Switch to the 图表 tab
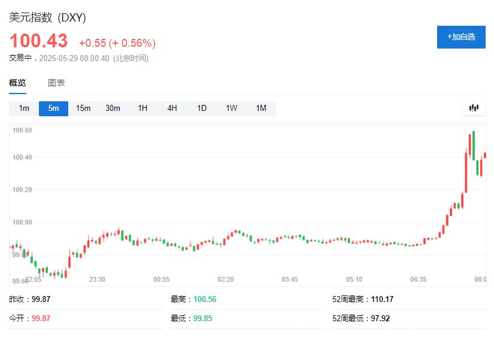494x338 pixels. click(56, 83)
